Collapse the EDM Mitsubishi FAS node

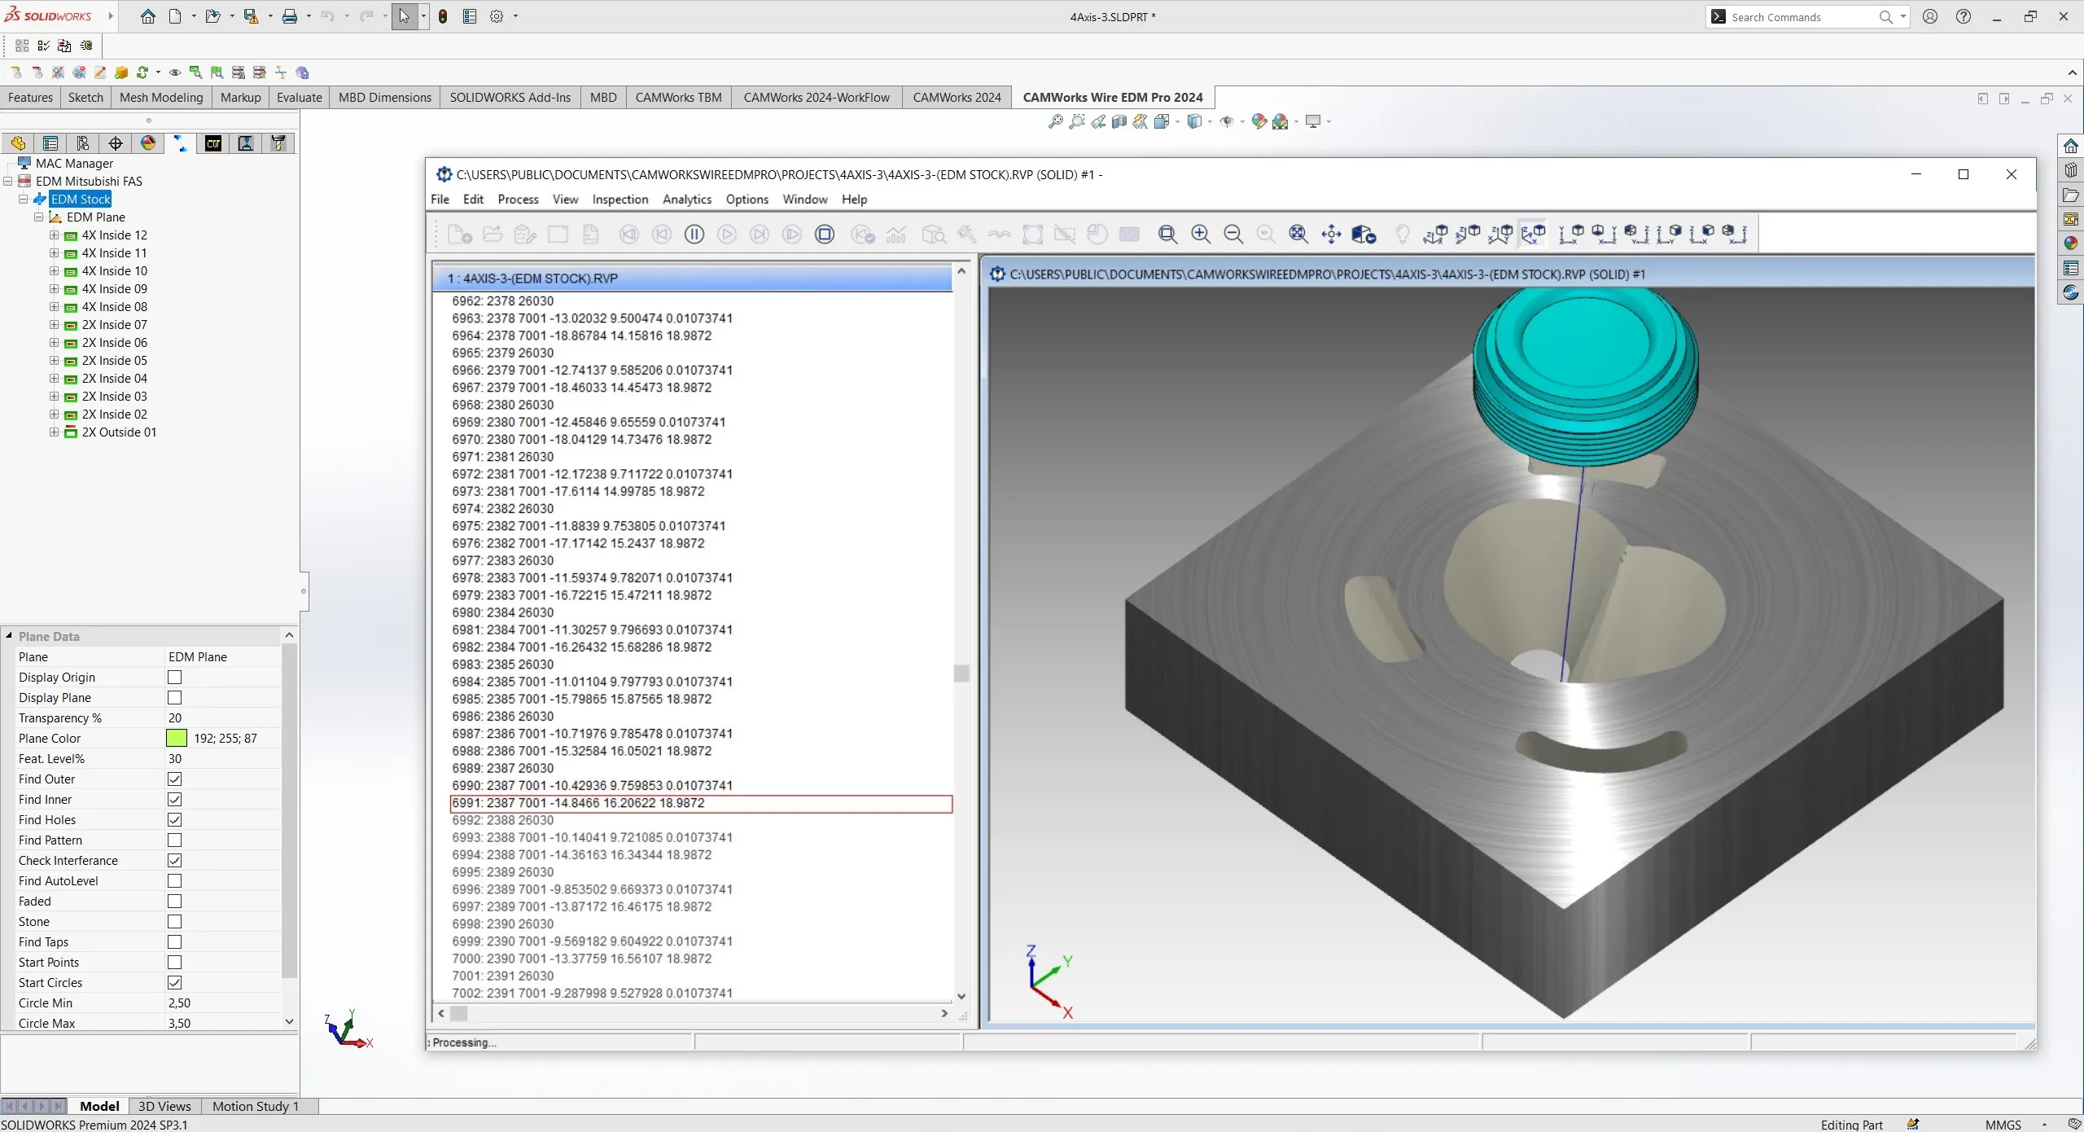click(x=8, y=182)
